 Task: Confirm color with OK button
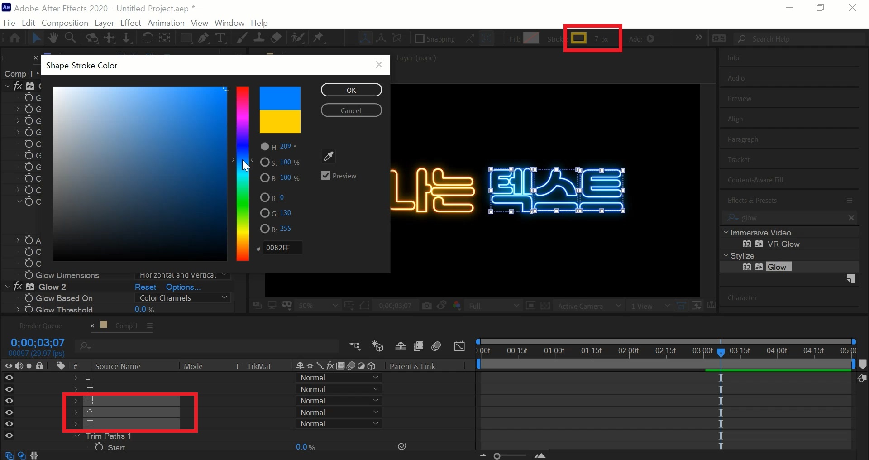(x=351, y=90)
